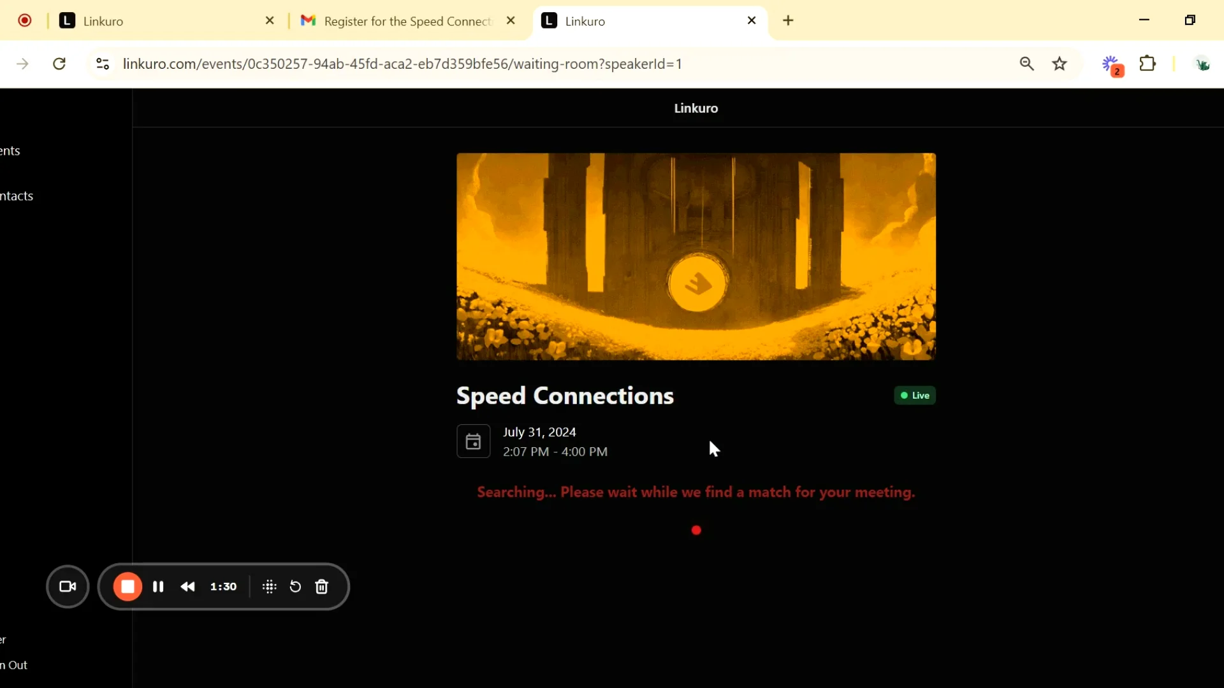Viewport: 1224px width, 688px height.
Task: Stop the screen recording
Action: pos(127,587)
